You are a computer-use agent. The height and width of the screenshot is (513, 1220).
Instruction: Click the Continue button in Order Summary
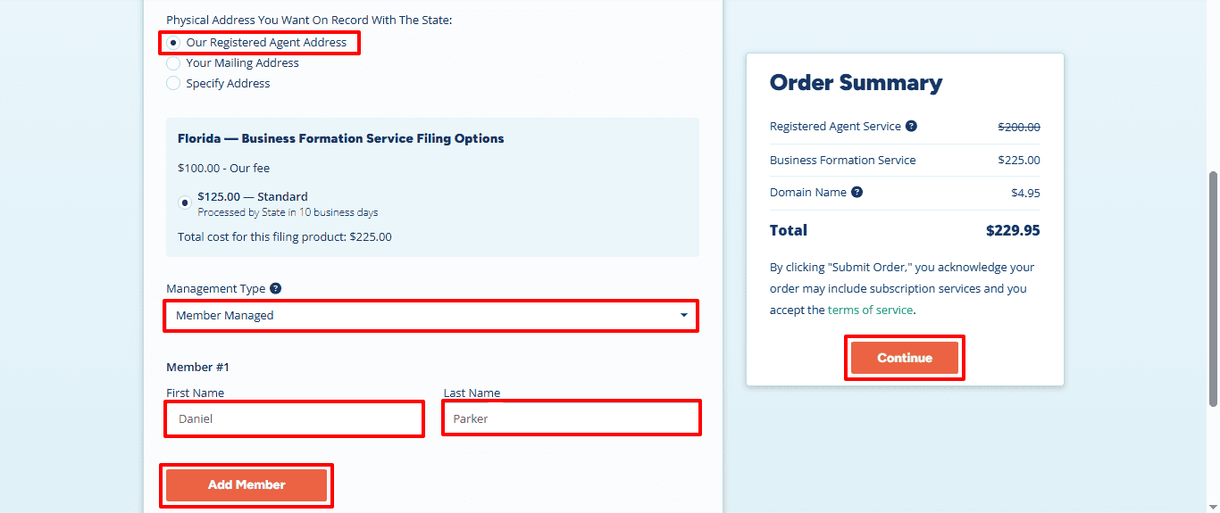[x=905, y=358]
